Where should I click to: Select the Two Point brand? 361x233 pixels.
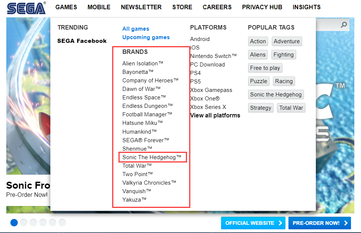click(x=137, y=174)
